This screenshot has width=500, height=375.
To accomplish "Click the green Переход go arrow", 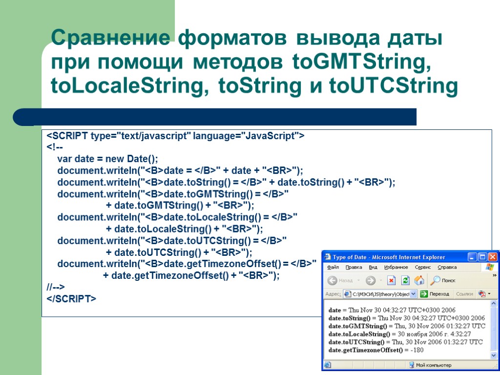I will (424, 294).
